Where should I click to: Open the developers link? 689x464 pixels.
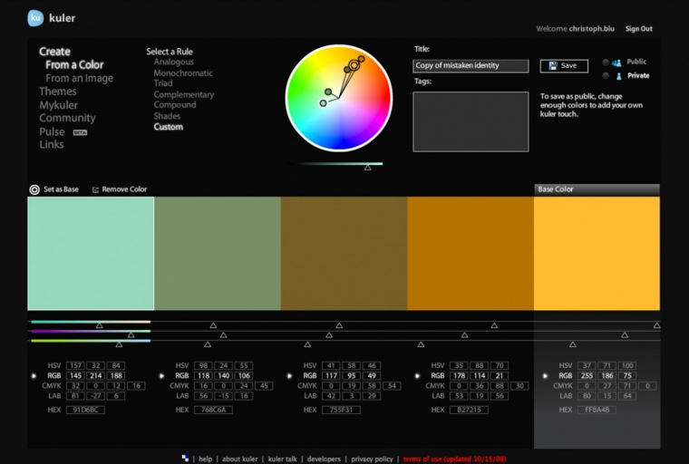coord(324,459)
